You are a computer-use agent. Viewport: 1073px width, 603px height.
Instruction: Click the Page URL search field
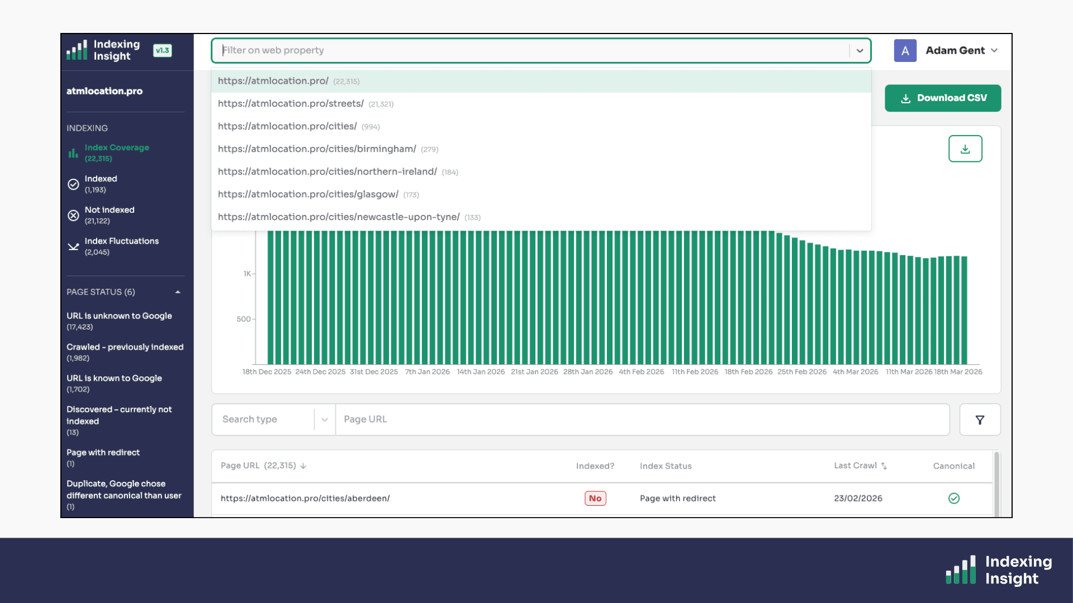[642, 419]
